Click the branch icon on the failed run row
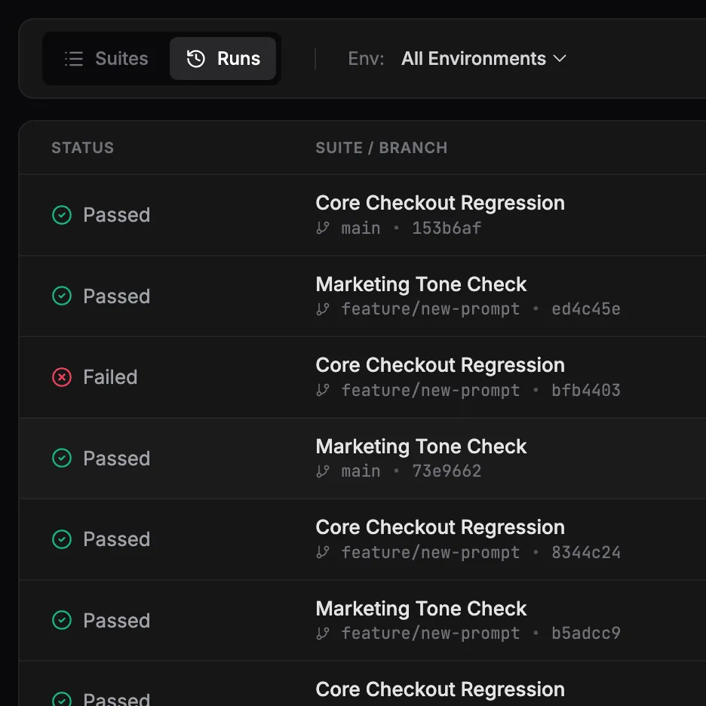706x706 pixels. [x=323, y=390]
